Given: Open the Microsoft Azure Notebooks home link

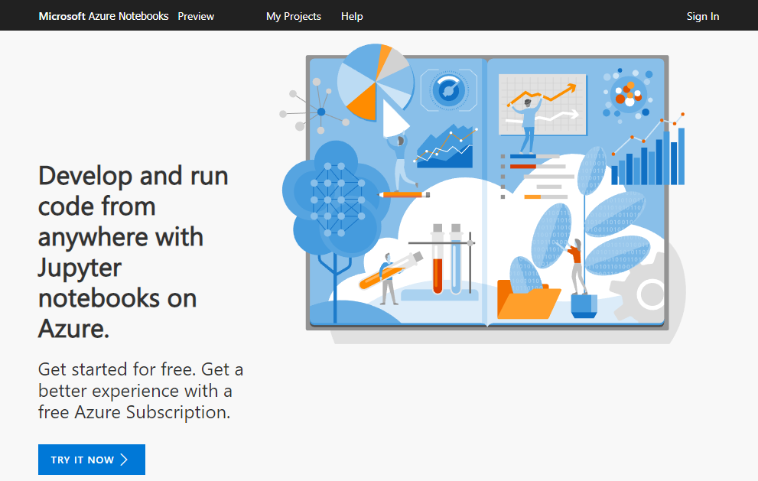Looking at the screenshot, I should tap(103, 16).
